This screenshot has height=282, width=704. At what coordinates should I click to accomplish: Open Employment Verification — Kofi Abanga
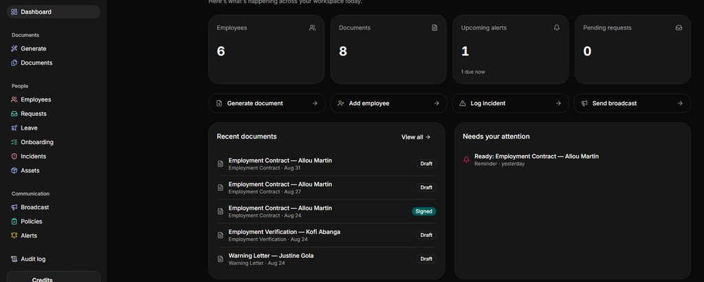click(327, 235)
